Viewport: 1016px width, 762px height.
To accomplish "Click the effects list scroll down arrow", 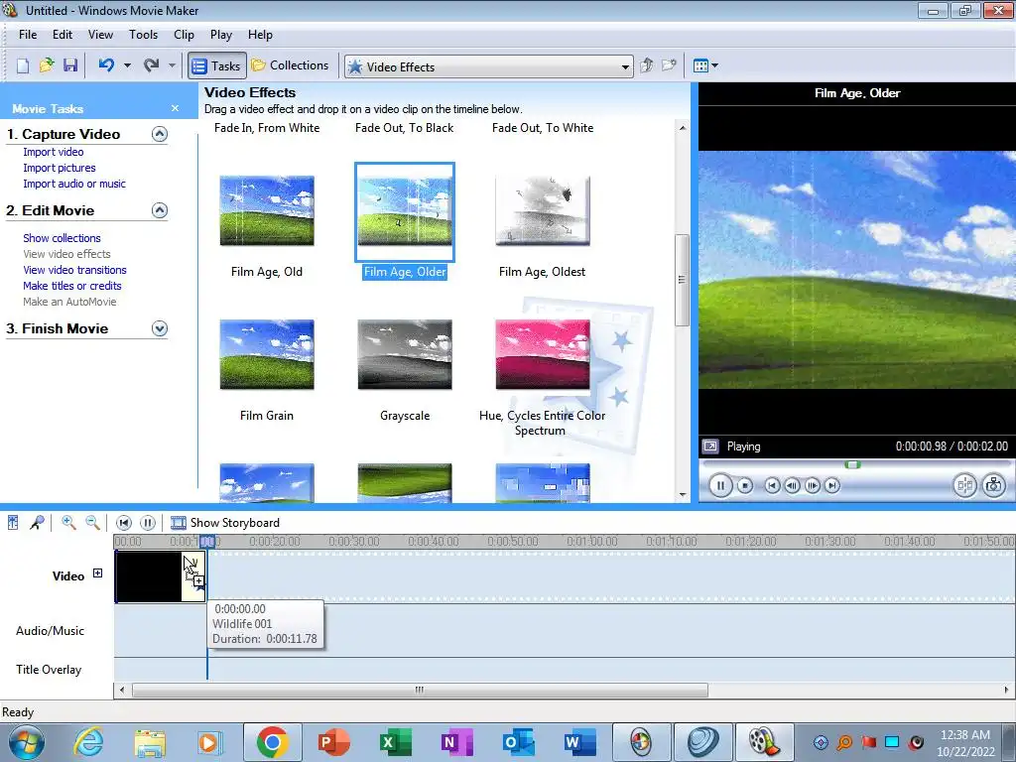I will [x=683, y=495].
